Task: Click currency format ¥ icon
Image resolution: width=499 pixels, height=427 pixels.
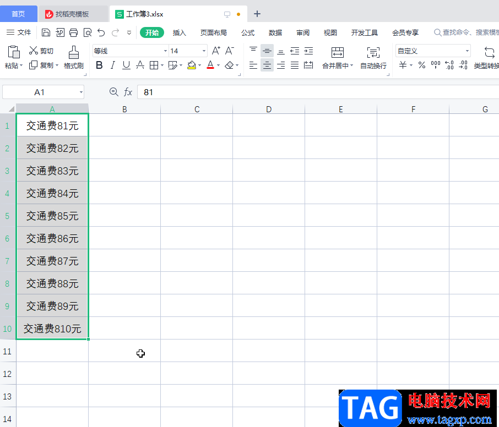Action: pyautogui.click(x=403, y=65)
